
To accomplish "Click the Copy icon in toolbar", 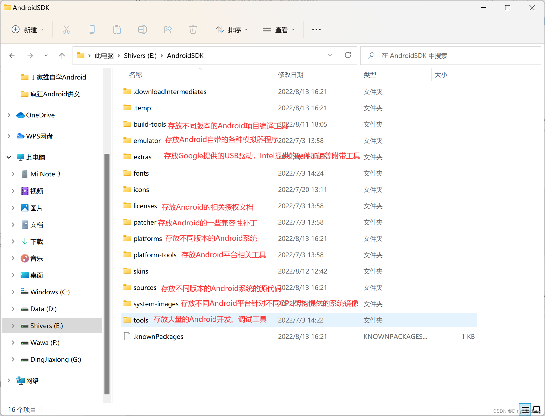I will click(x=92, y=29).
